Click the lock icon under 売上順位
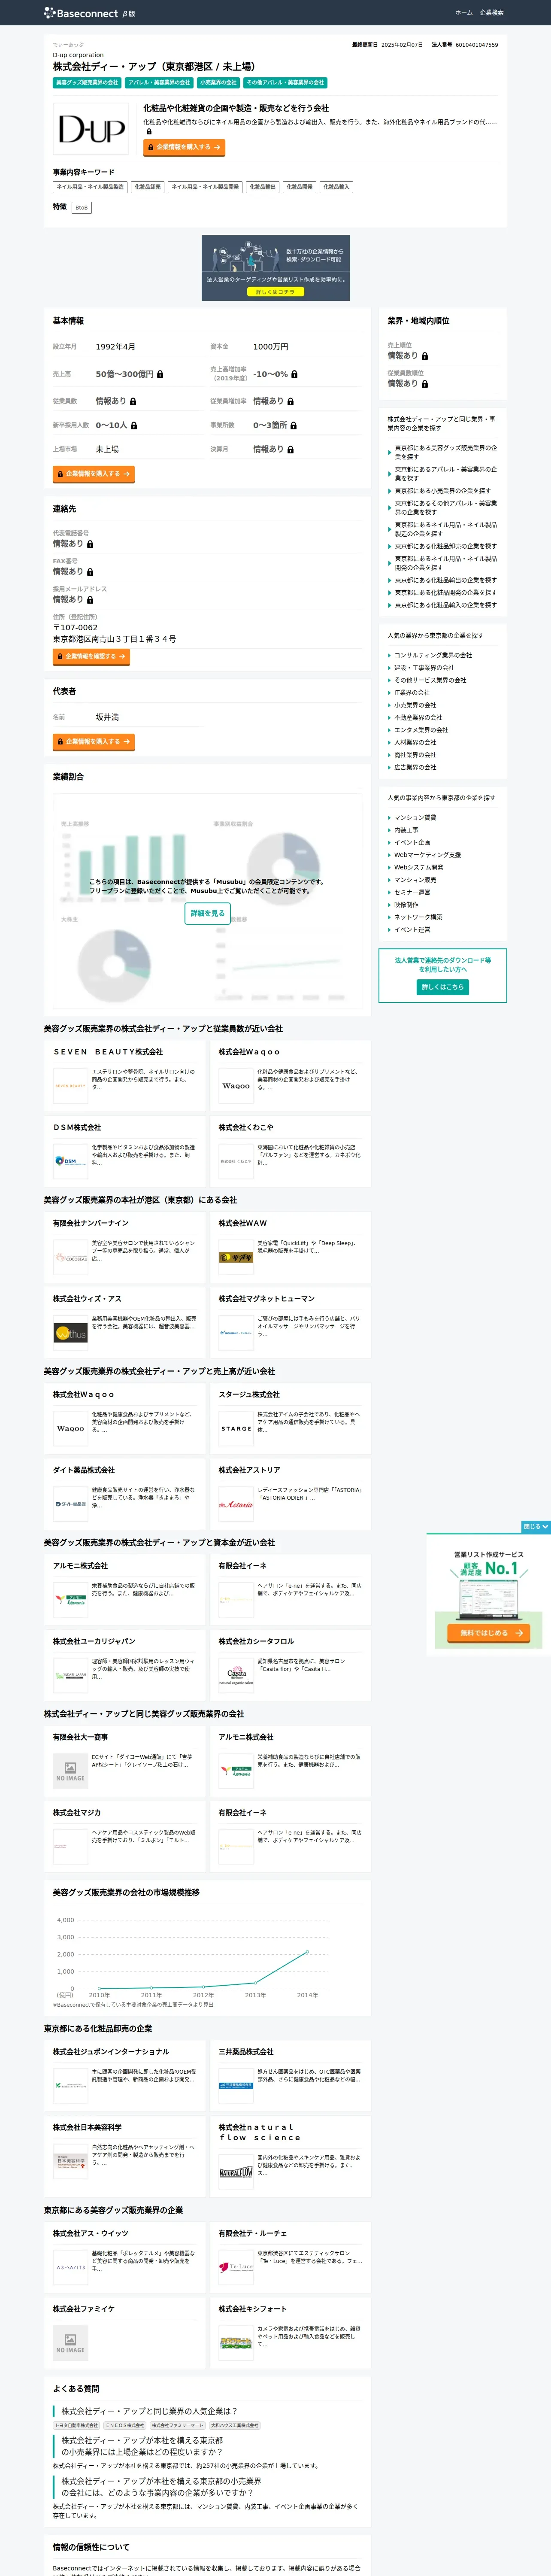 pyautogui.click(x=425, y=356)
